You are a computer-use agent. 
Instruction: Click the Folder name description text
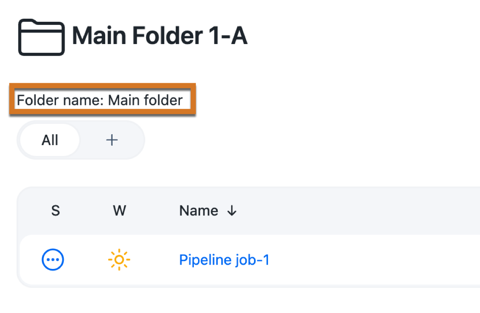(x=99, y=100)
